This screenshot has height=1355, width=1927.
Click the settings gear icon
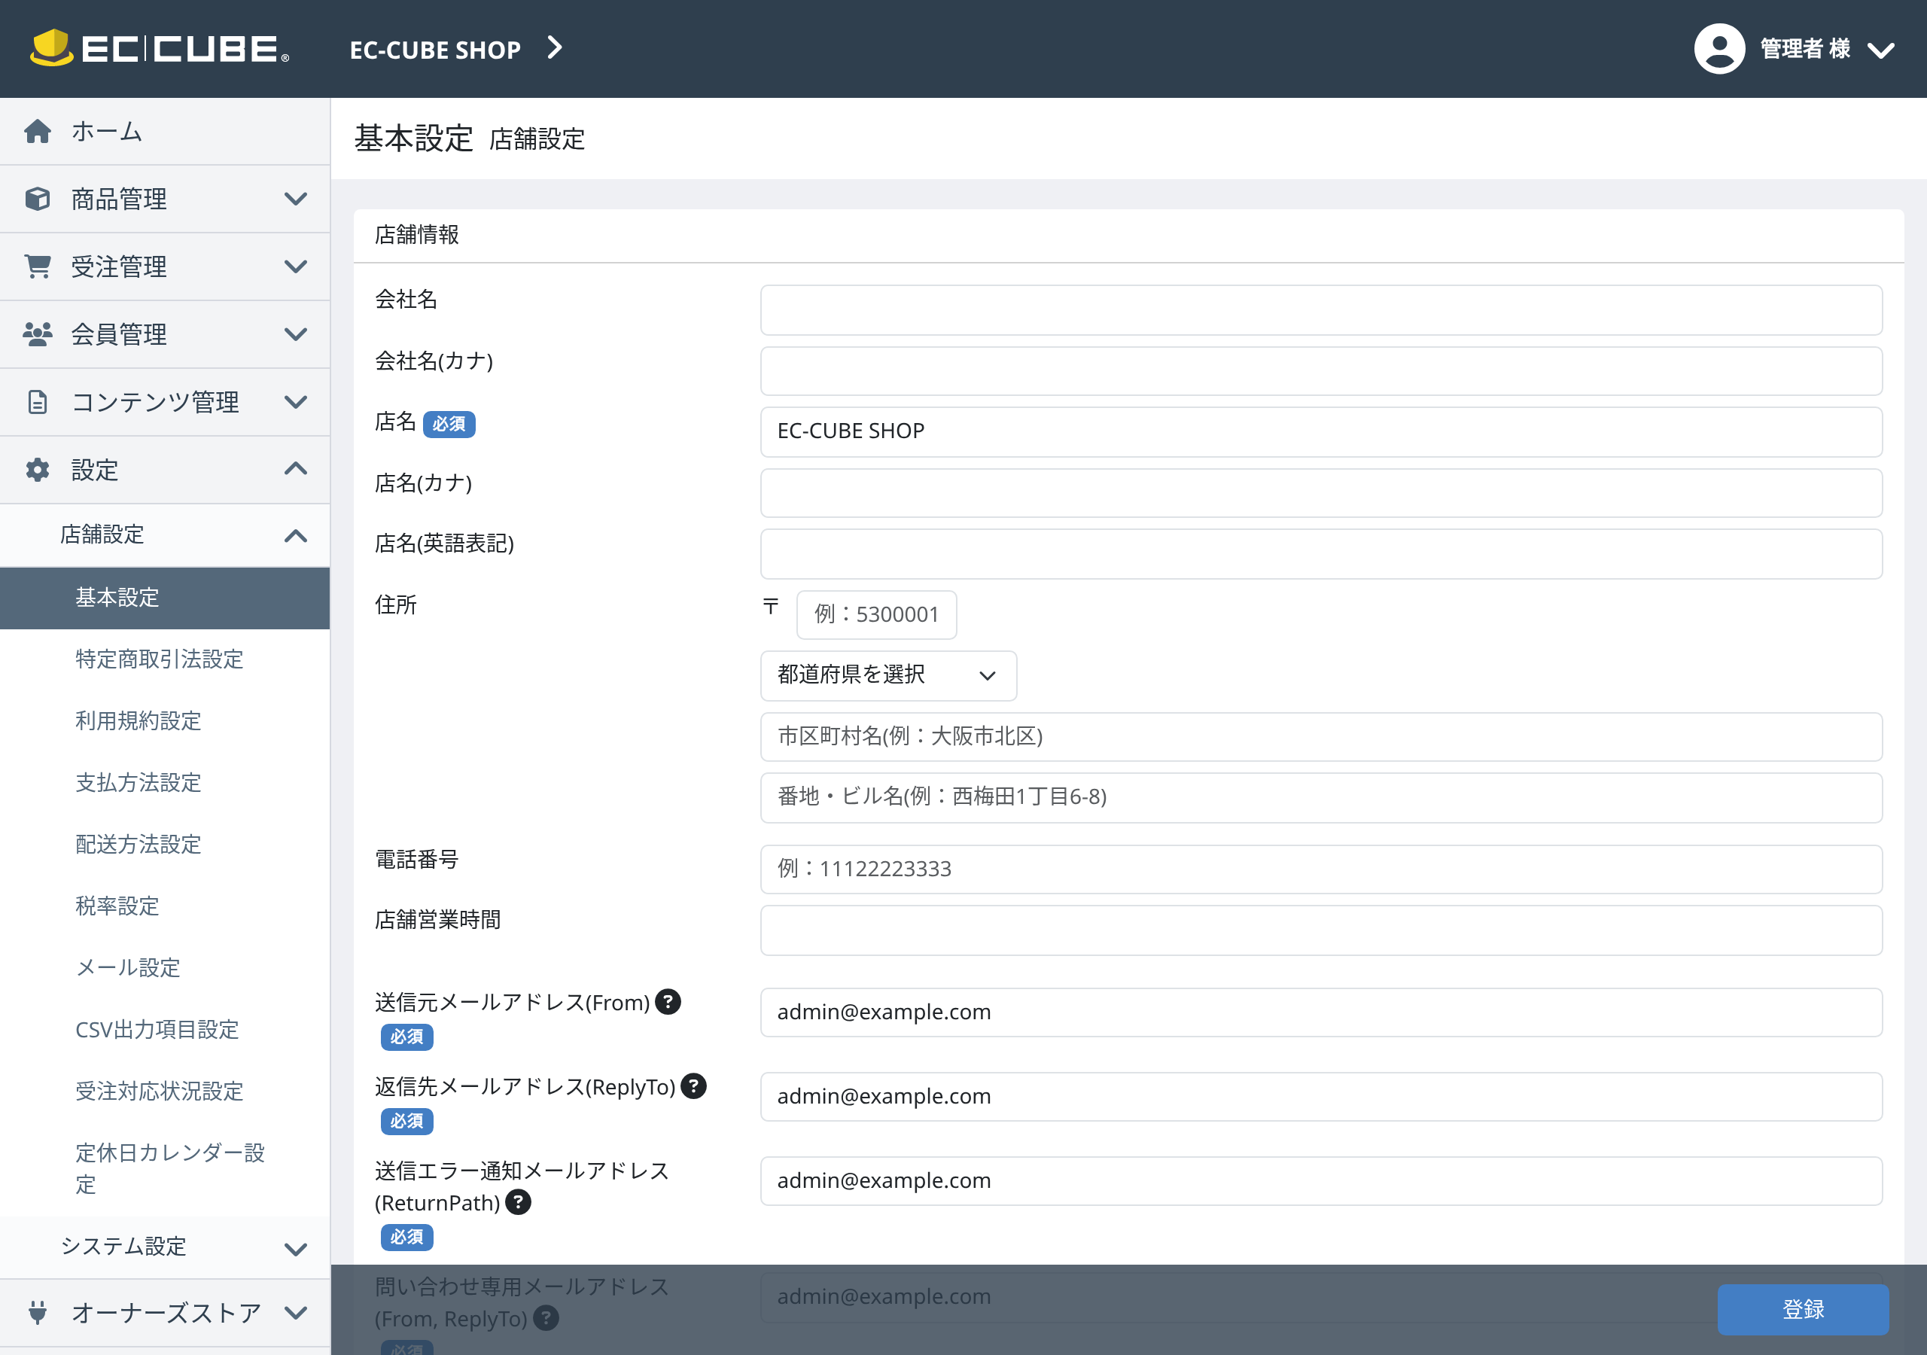coord(38,469)
